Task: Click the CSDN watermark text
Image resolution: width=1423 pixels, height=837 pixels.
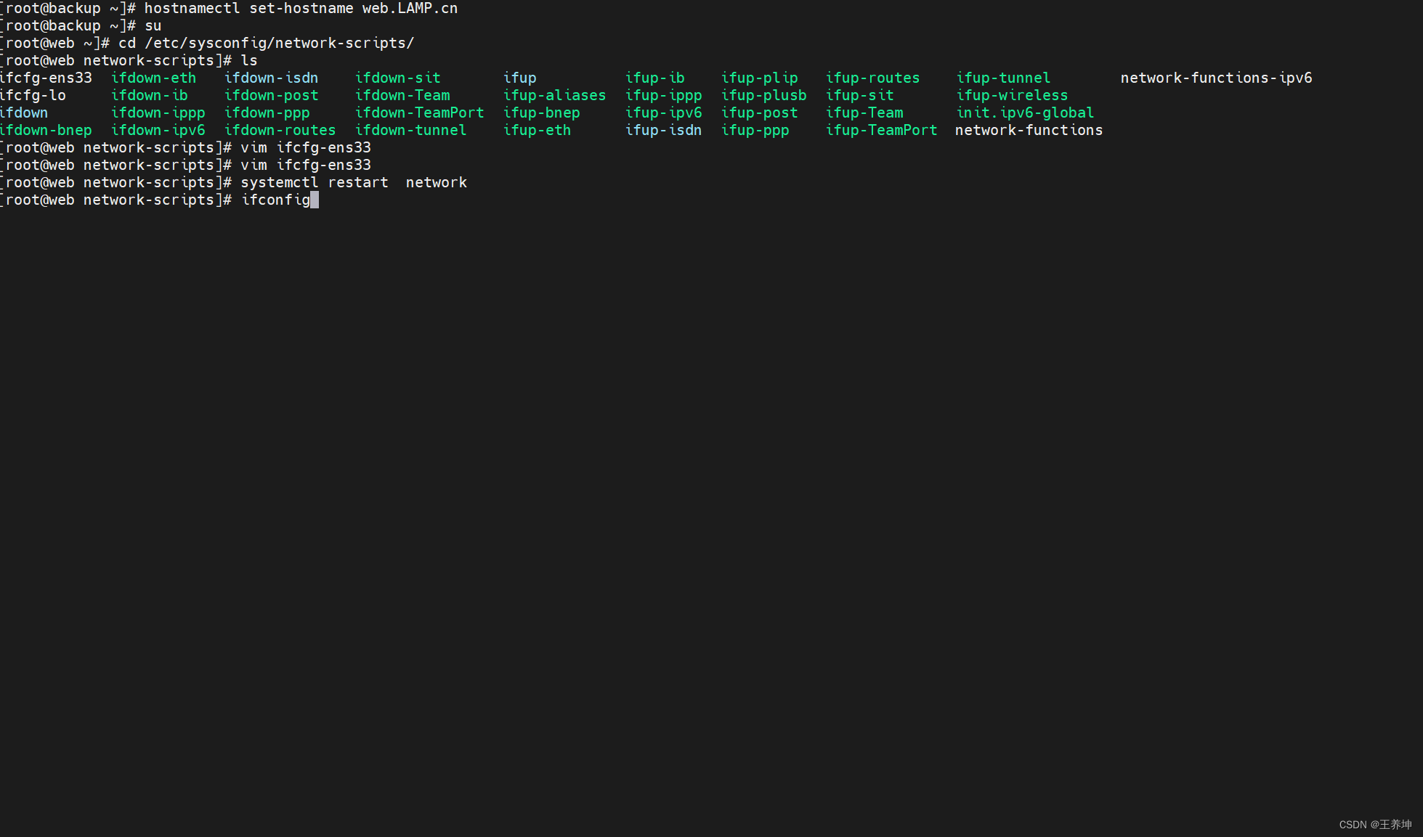Action: pos(1375,825)
